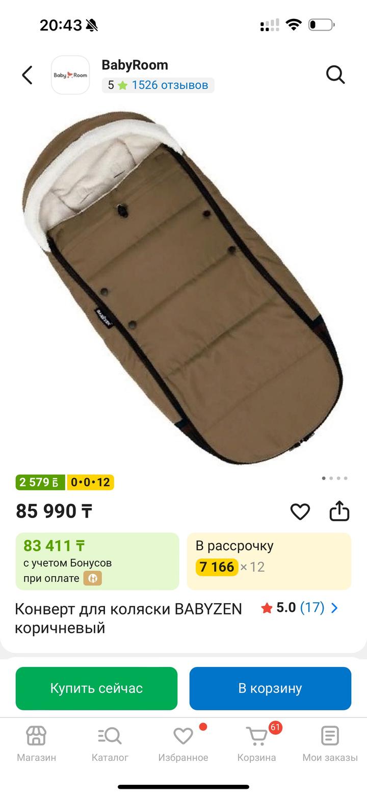This screenshot has height=796, width=367.
Task: Add product to favorites with heart icon
Action: tap(300, 511)
